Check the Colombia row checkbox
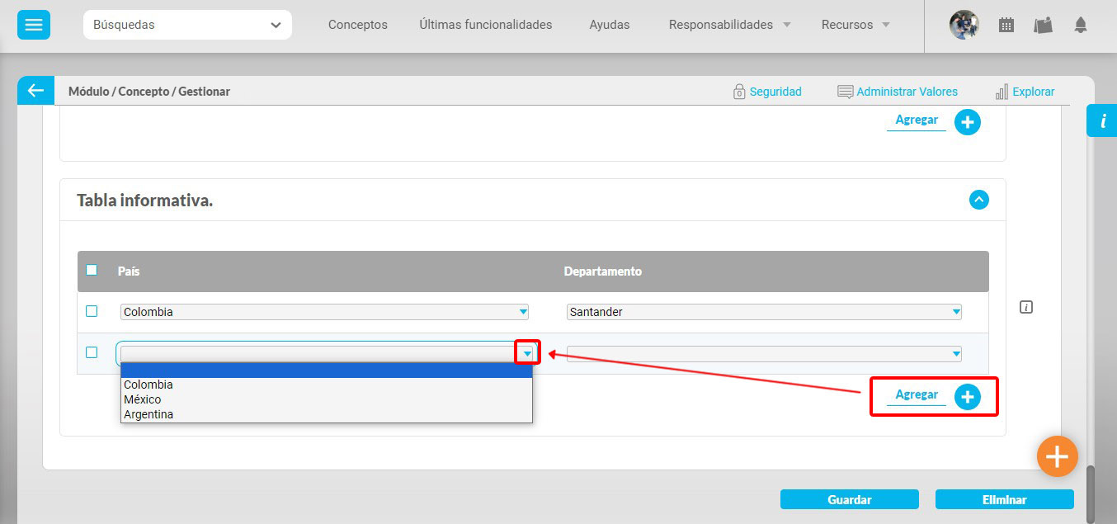Image resolution: width=1117 pixels, height=524 pixels. coord(92,311)
